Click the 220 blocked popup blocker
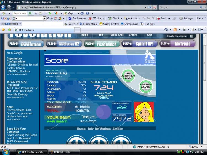 coord(97,18)
